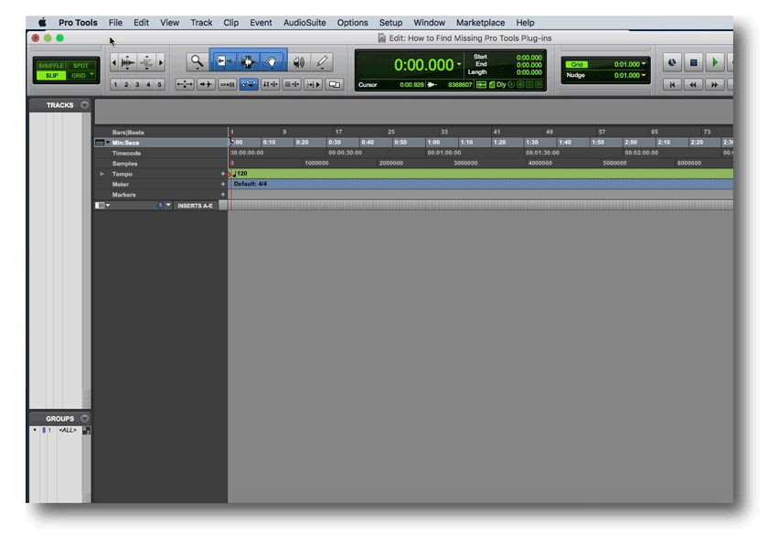This screenshot has height=536, width=768.
Task: Open ruler view selector beside Min:Secs
Action: [x=101, y=143]
